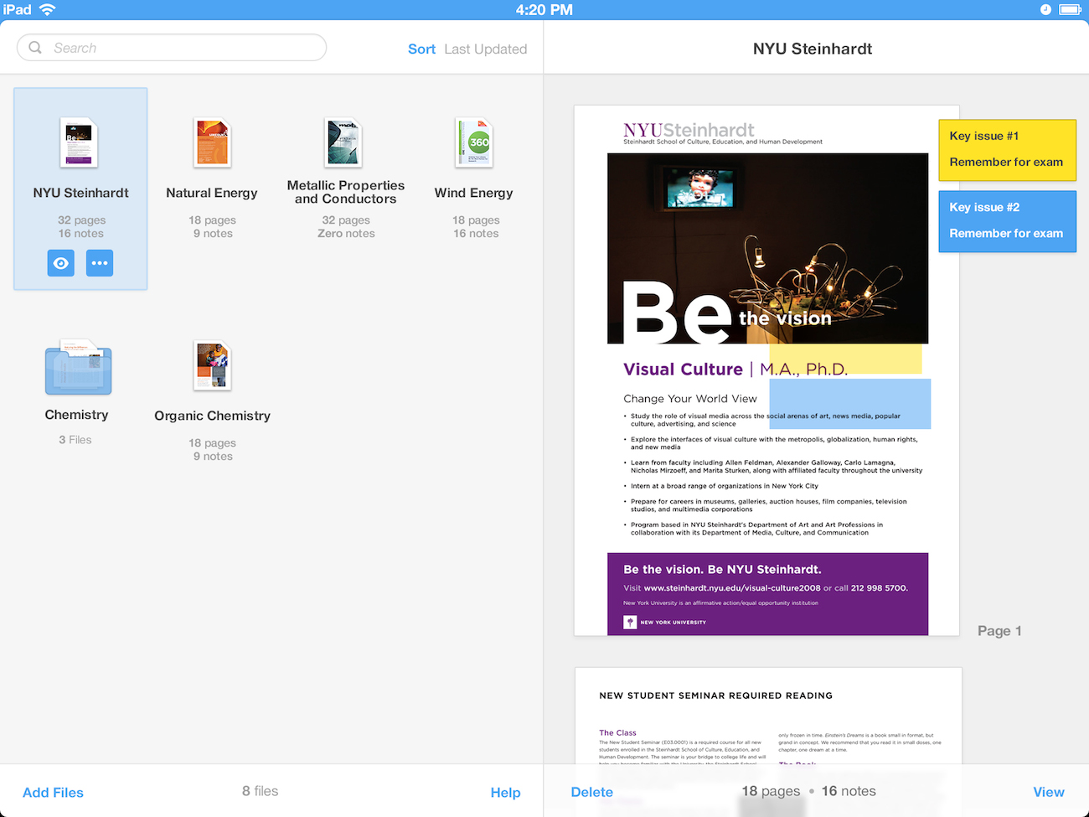
Task: Click the 4:20 PM clock in status bar
Action: coord(544,9)
